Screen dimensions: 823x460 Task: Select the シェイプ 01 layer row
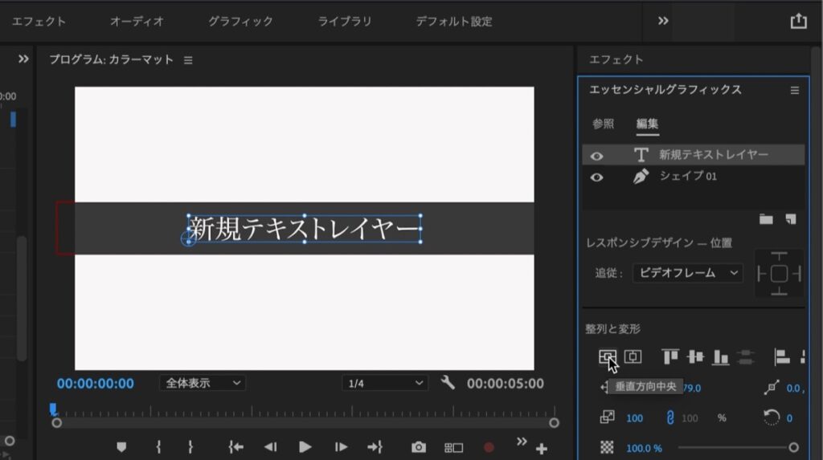point(694,177)
